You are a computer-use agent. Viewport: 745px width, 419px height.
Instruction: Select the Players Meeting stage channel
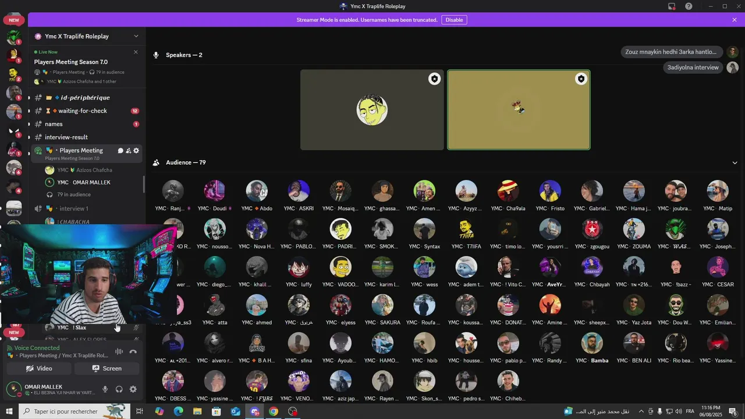pyautogui.click(x=86, y=154)
